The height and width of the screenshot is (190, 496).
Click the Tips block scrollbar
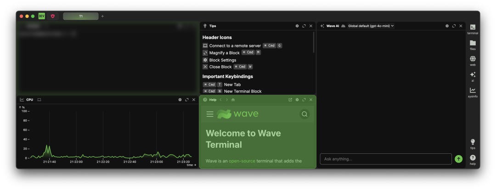[x=314, y=42]
